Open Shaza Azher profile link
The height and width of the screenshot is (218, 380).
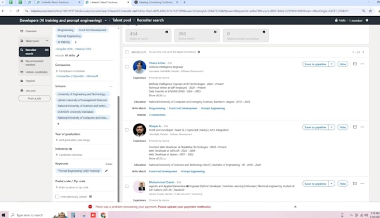tap(157, 63)
